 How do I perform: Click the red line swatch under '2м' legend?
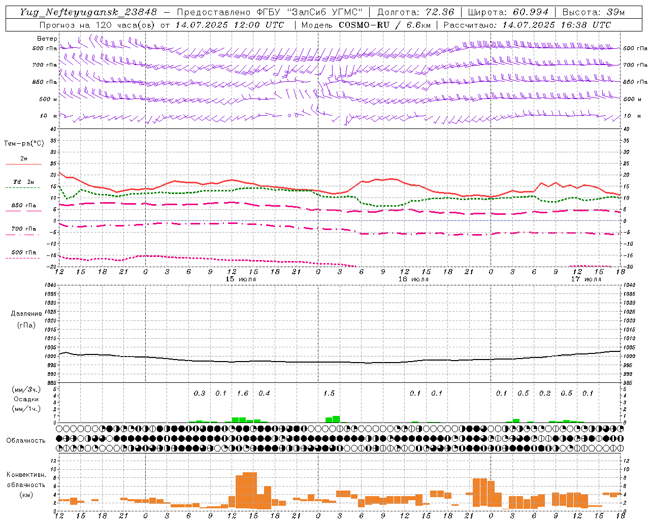(23, 164)
